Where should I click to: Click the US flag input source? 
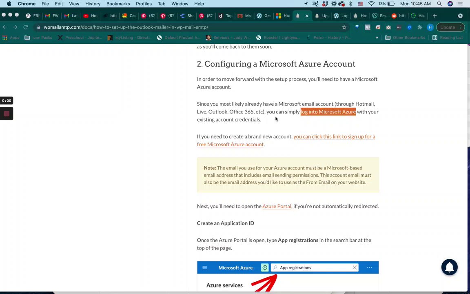tap(360, 4)
